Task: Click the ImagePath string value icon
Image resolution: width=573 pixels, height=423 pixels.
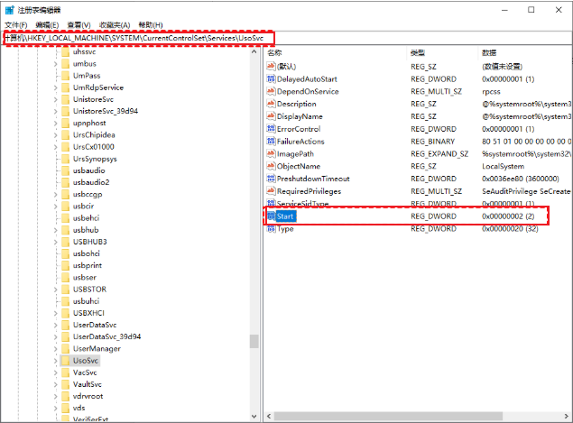Action: [271, 153]
